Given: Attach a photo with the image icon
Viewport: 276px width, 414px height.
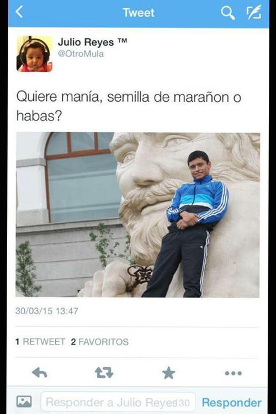Looking at the screenshot, I should pyautogui.click(x=24, y=401).
